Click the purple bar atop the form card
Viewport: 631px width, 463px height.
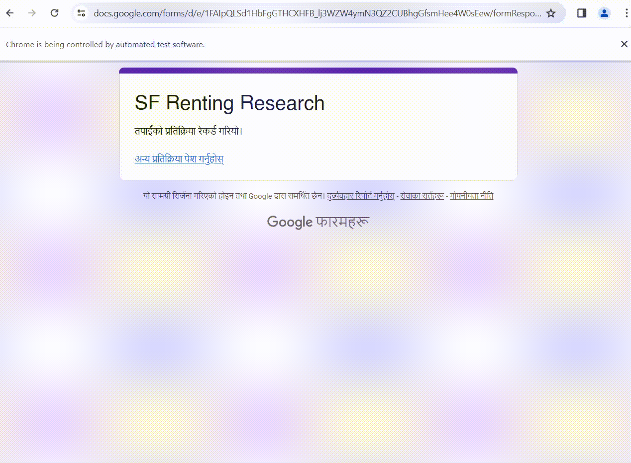click(318, 71)
